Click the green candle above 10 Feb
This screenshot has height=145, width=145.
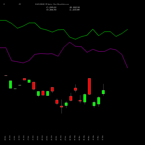click(10, 84)
